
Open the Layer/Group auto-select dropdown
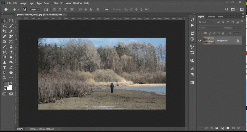34,9
